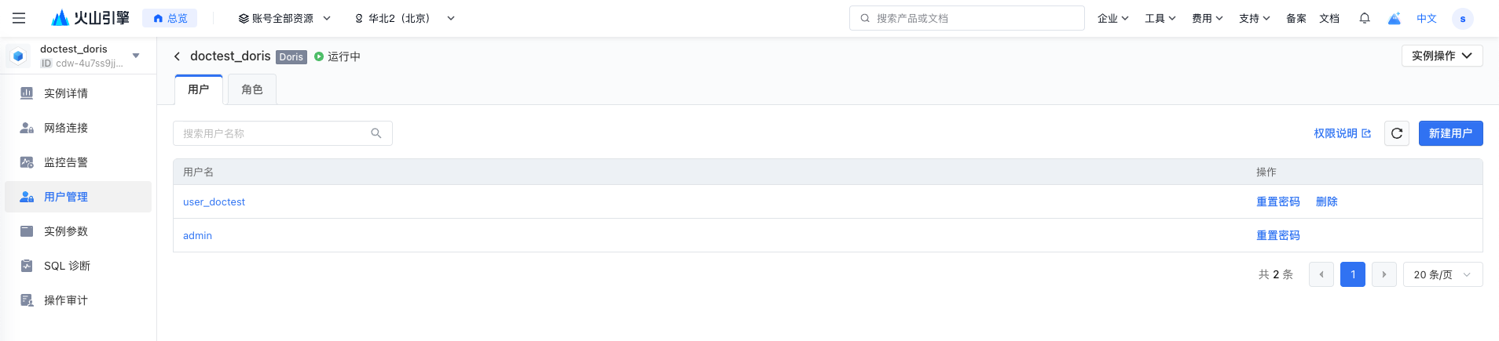Go back using the left arrow icon

point(178,56)
